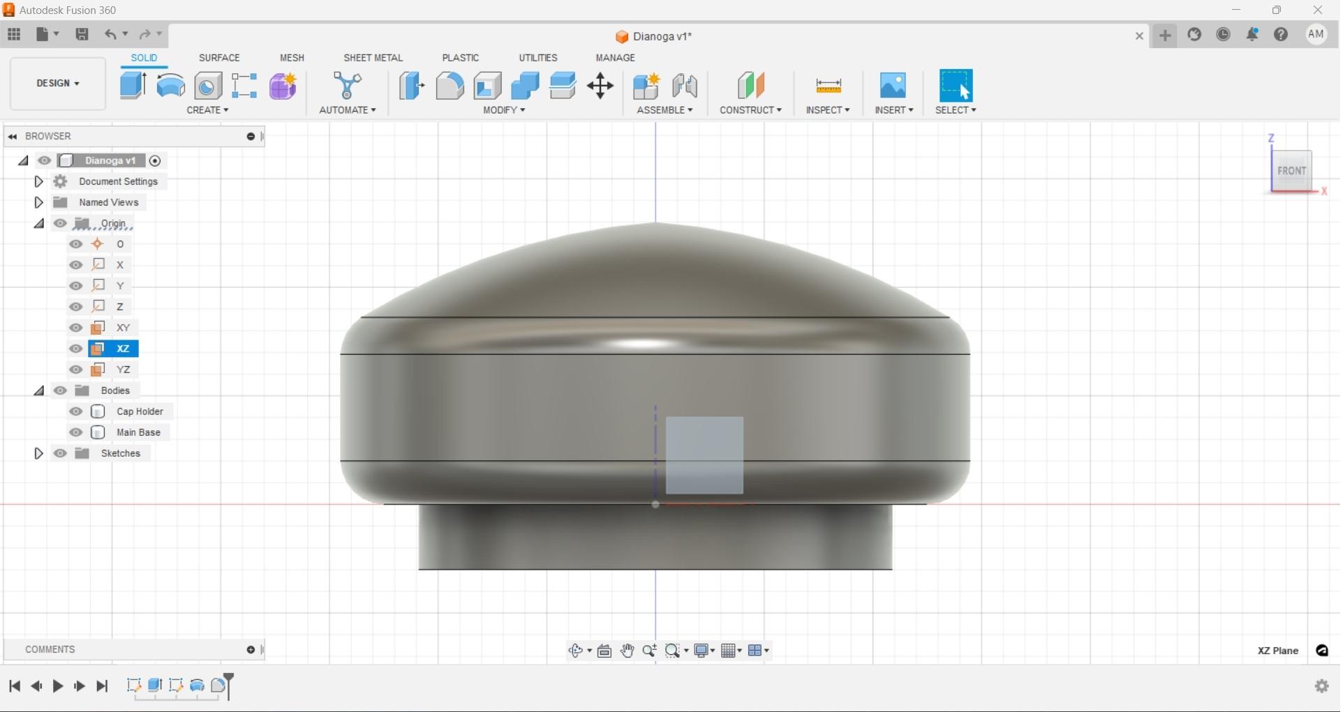Click the FRONT face of the ViewCube
This screenshot has height=712, width=1343.
[1292, 171]
